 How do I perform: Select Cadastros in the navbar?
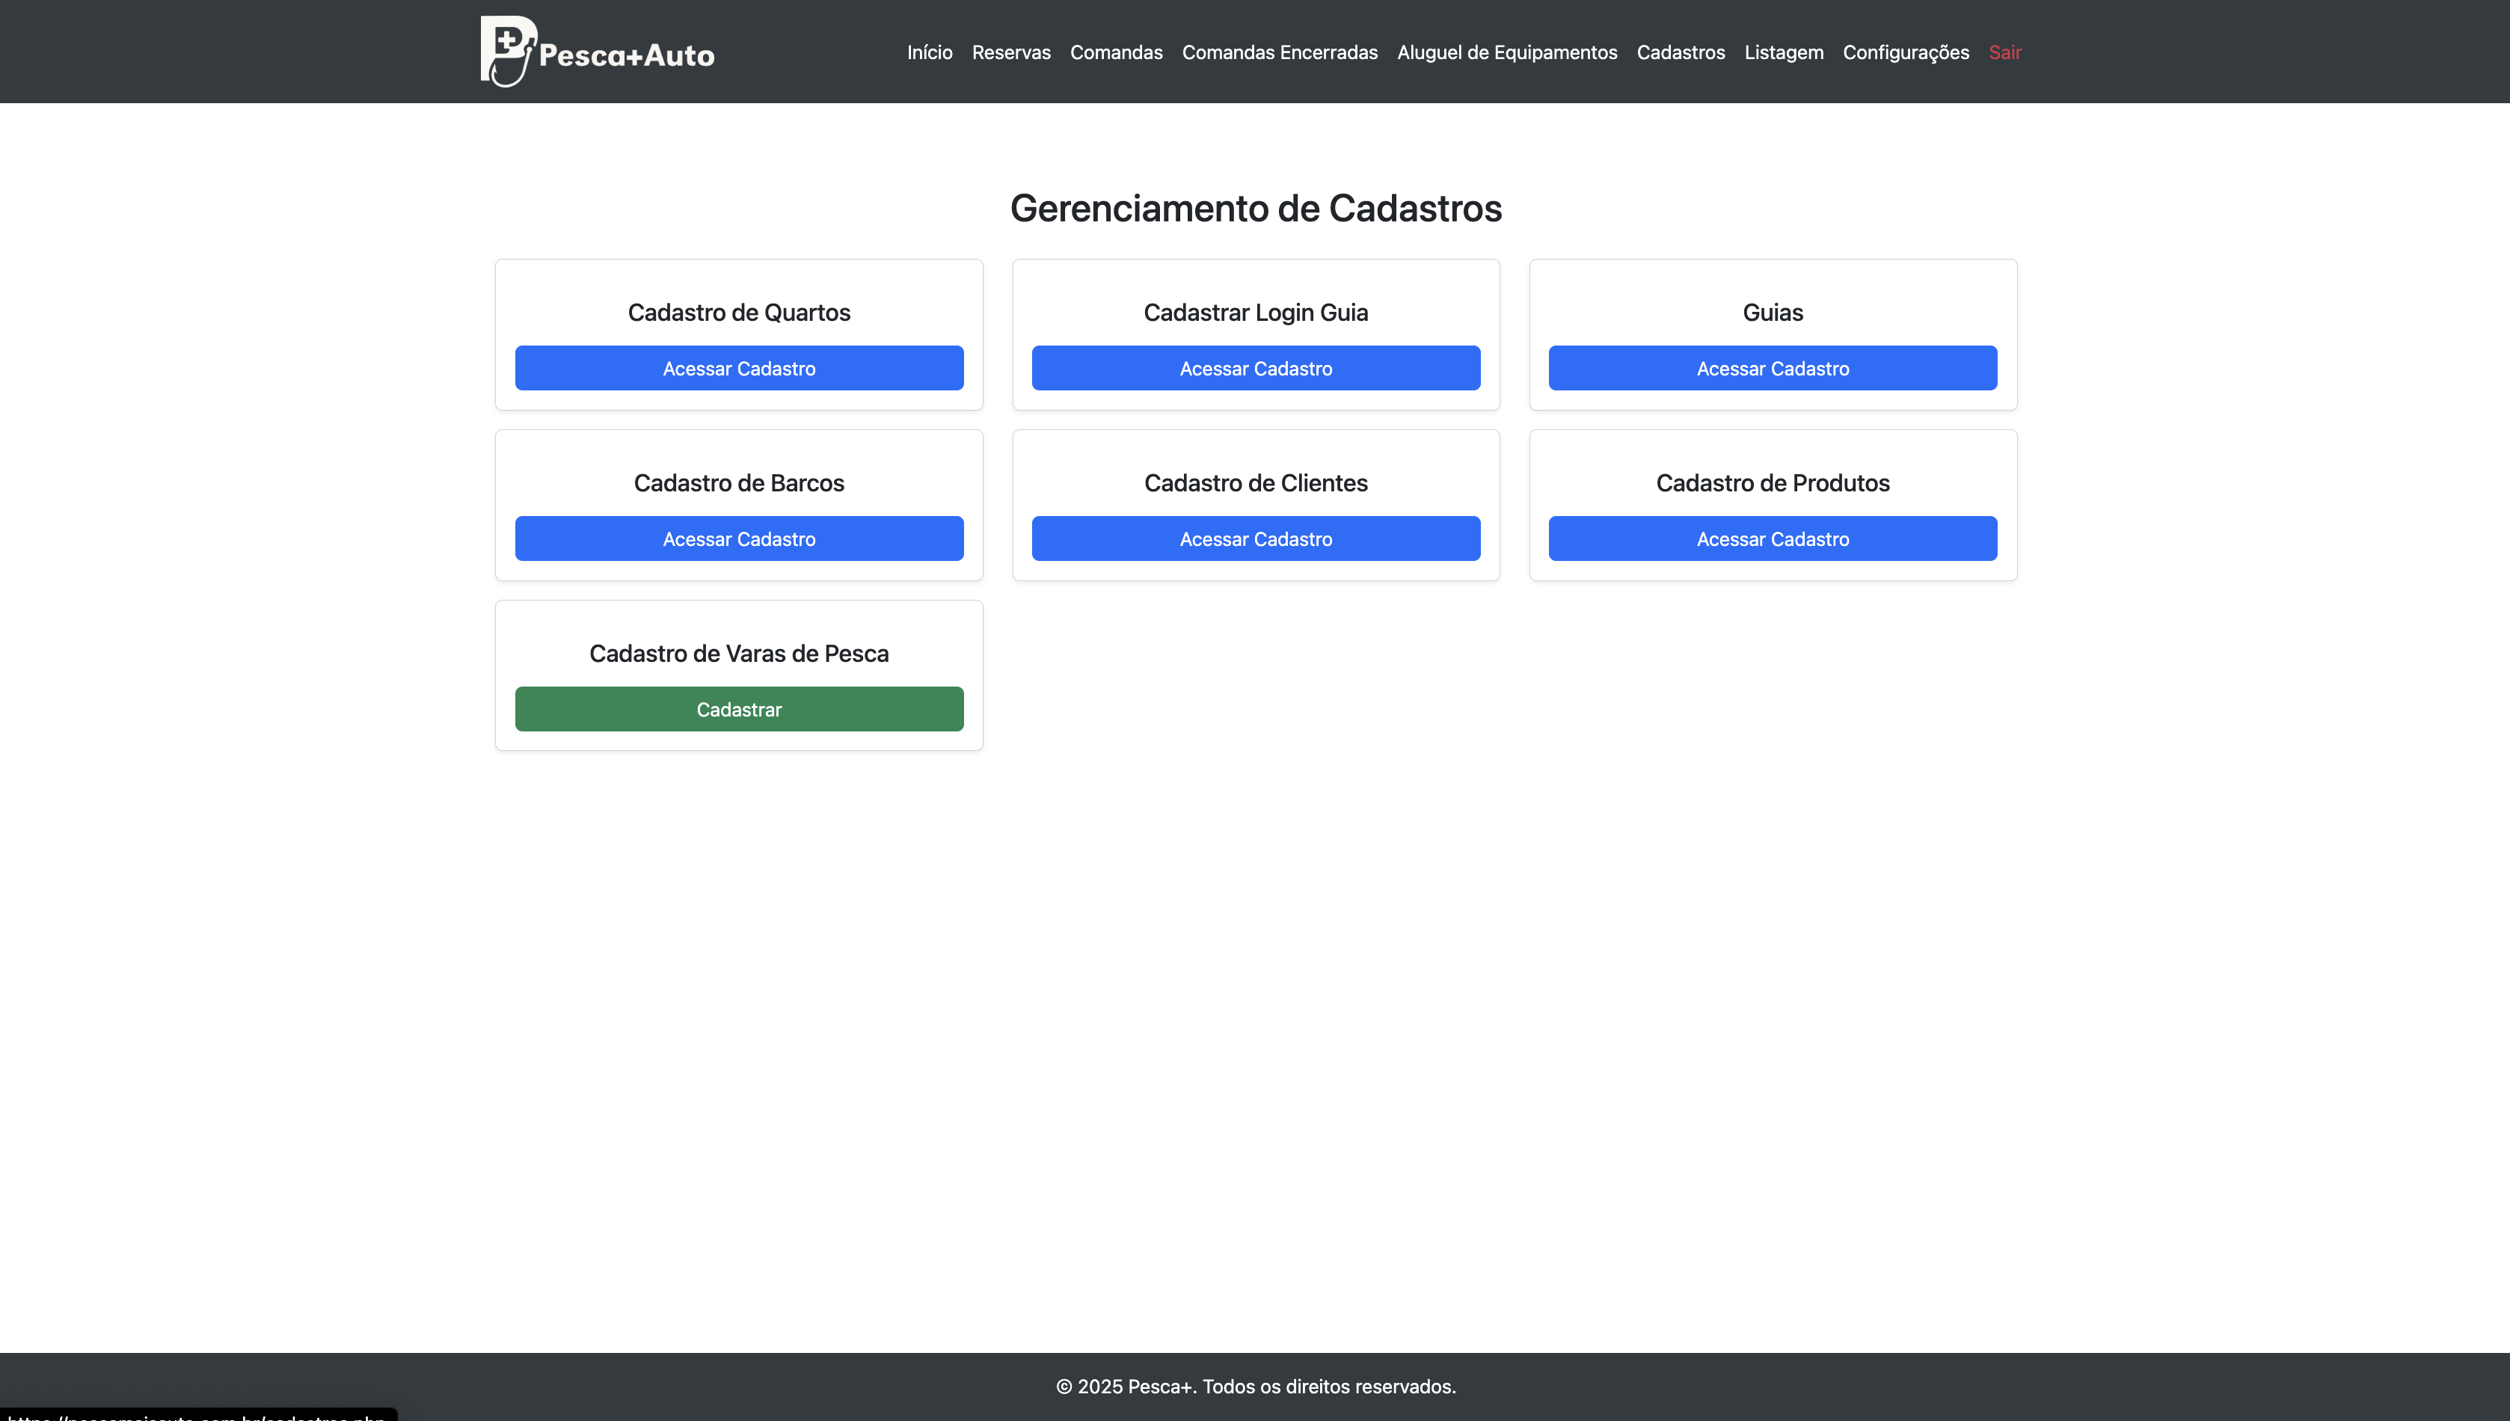(1681, 52)
